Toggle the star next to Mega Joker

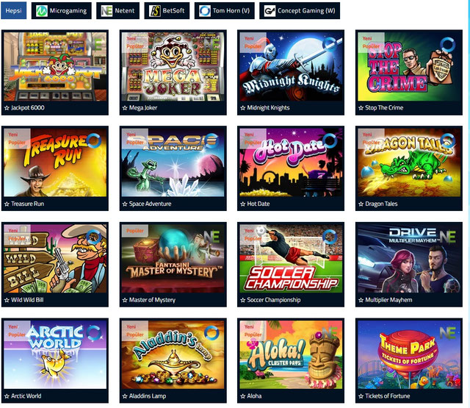125,108
